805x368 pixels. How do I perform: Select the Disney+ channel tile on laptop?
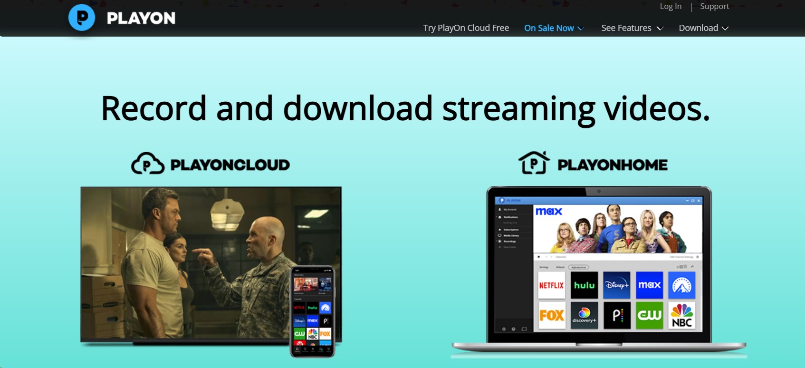pos(617,285)
